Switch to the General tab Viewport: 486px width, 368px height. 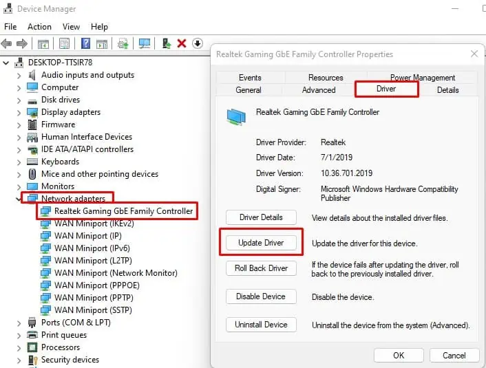[249, 90]
